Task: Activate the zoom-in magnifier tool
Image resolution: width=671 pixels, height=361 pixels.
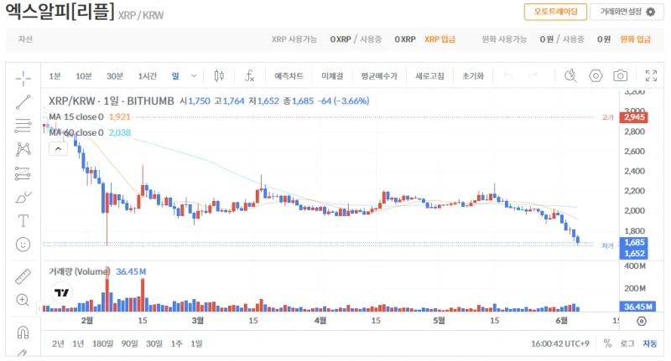Action: point(23,300)
